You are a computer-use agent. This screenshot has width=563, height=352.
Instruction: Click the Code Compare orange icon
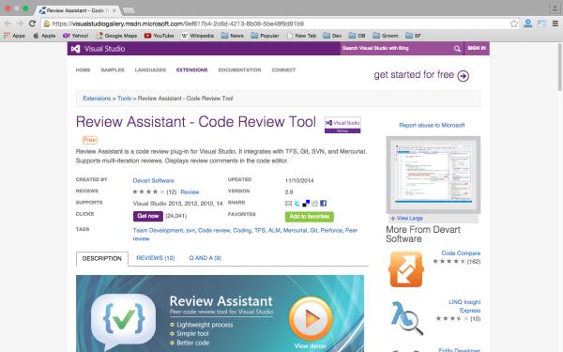[406, 269]
